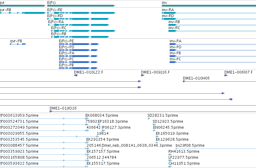
Task: Select the E(Pc)-RC transcript
Action: 83,31
